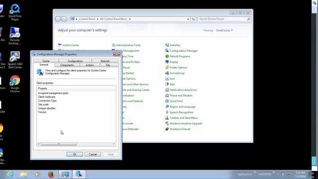Open Internet Explorer from taskbar
The height and width of the screenshot is (179, 318).
10,175
